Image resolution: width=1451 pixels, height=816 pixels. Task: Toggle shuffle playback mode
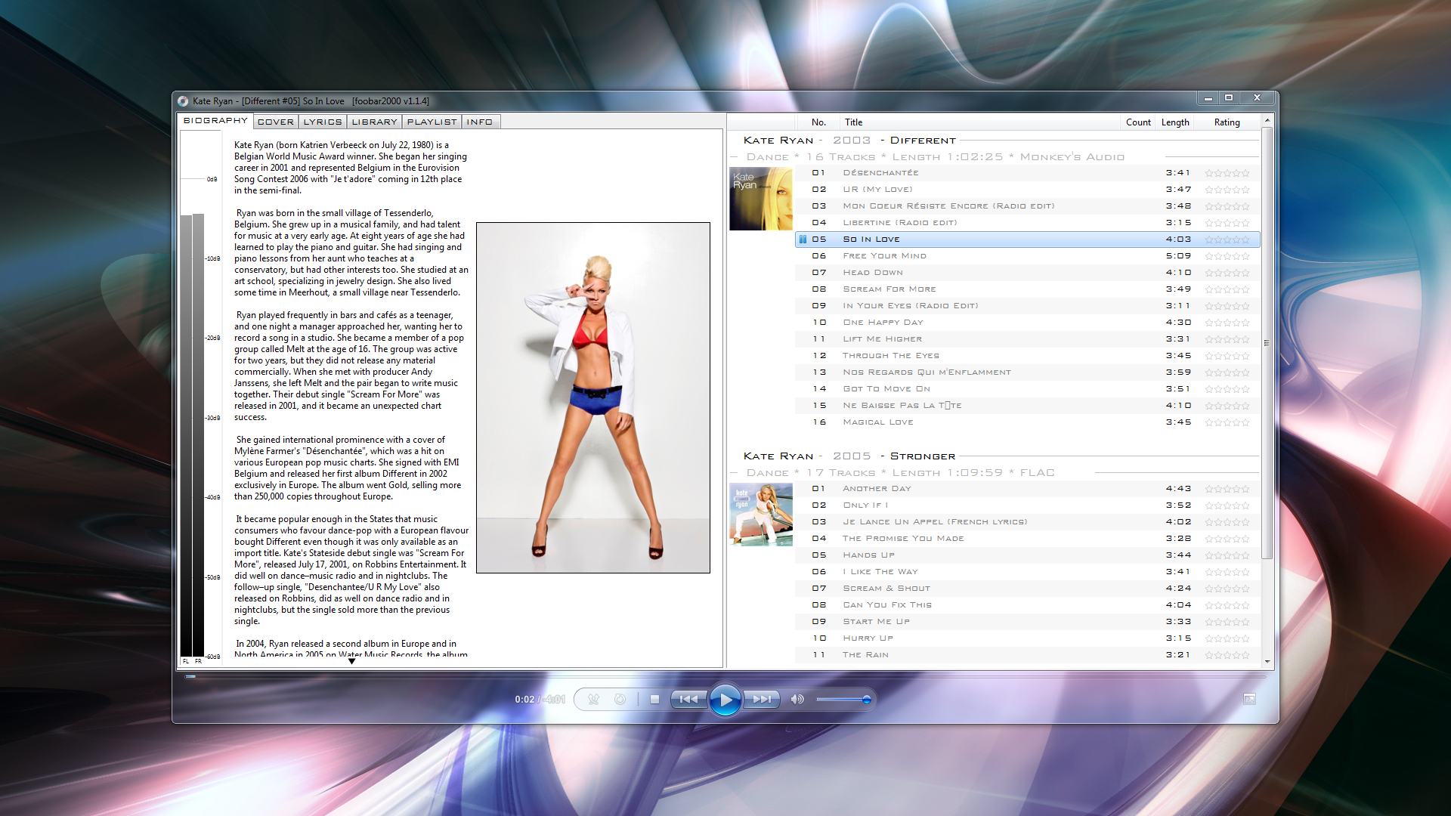click(x=594, y=700)
